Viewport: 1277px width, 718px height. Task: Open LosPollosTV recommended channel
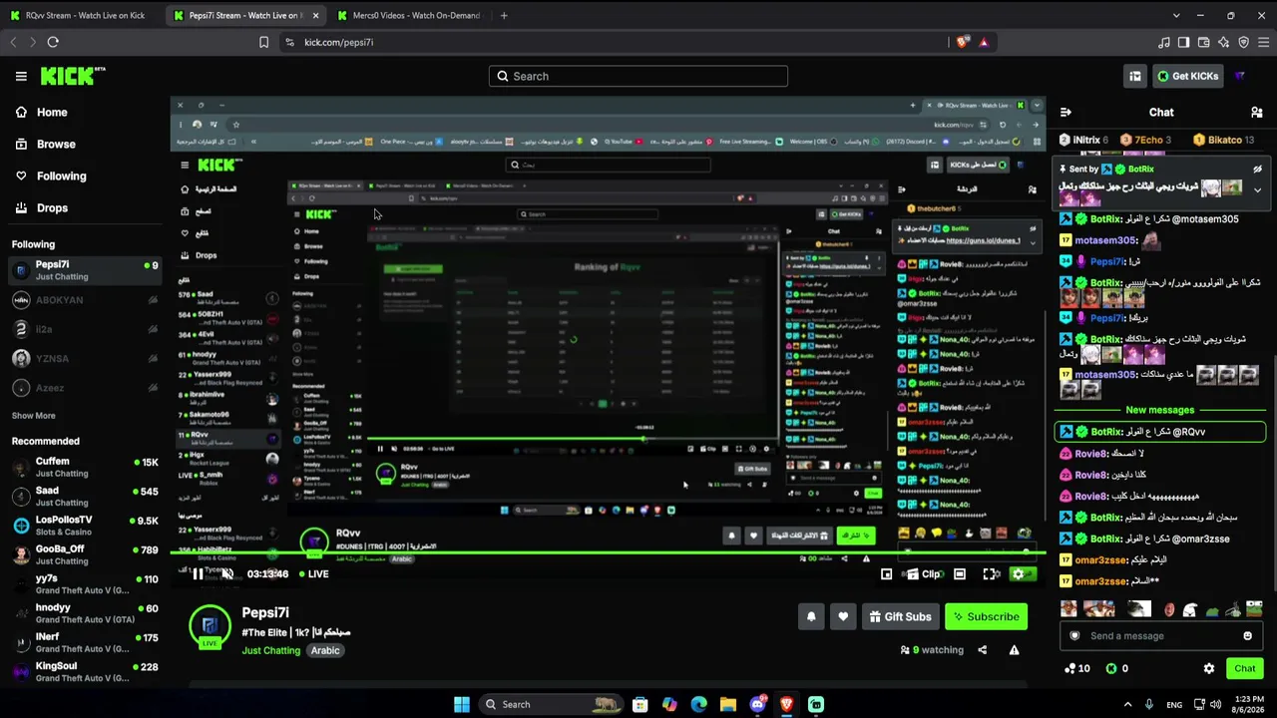tap(85, 526)
